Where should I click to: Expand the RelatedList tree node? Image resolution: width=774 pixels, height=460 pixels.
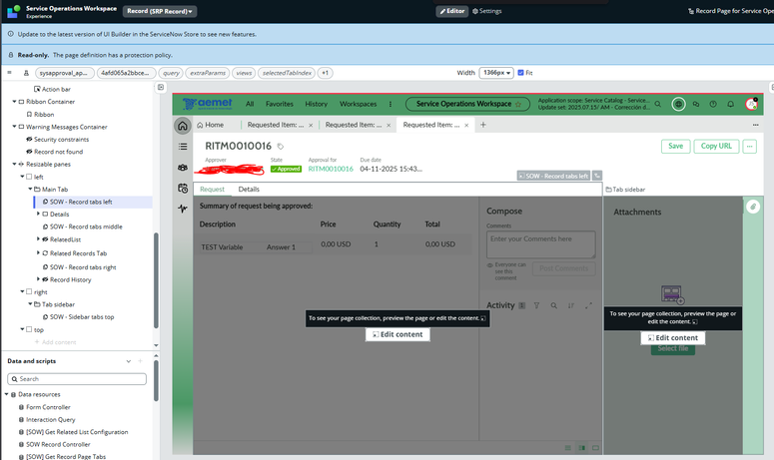point(38,239)
